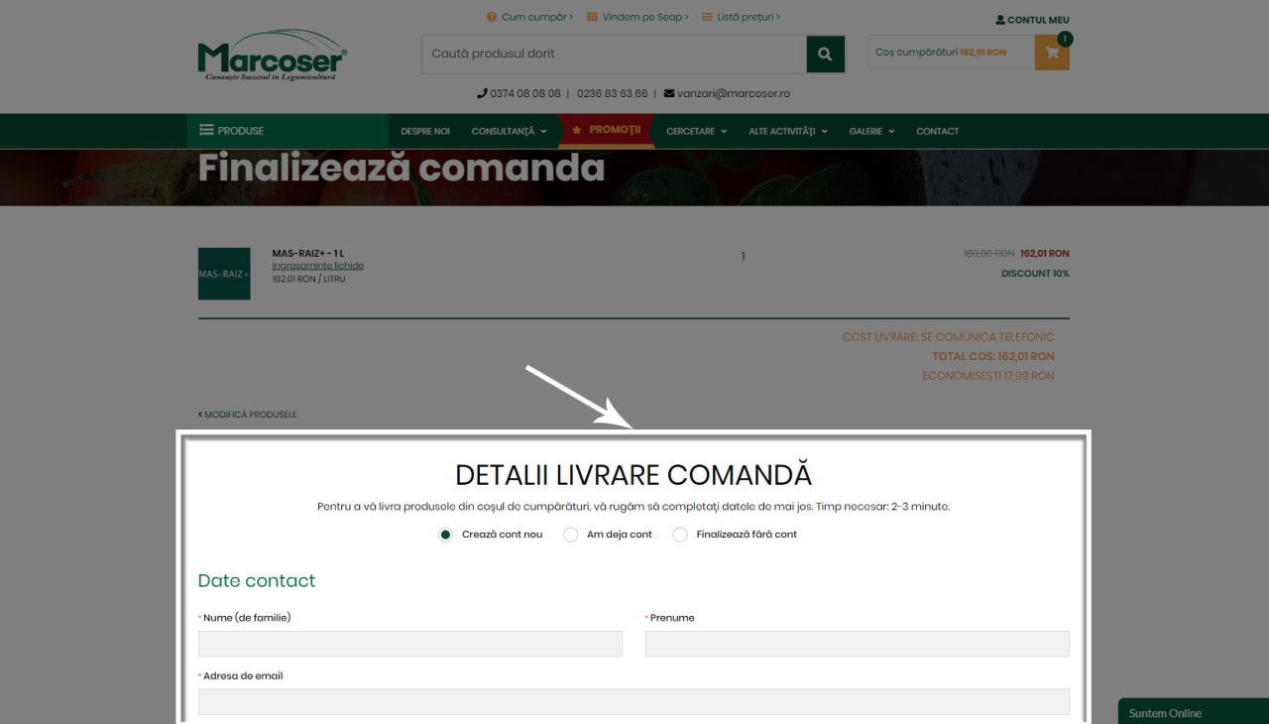Open the ALTE ACTIVITĂȚI dropdown
The image size is (1269, 724).
[787, 131]
